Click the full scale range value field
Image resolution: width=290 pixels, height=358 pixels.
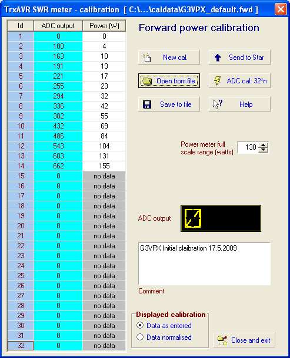(248, 147)
